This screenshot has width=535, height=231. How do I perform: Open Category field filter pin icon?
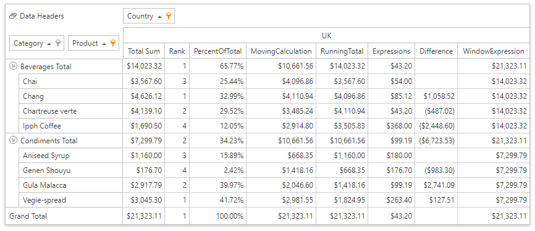click(x=58, y=43)
